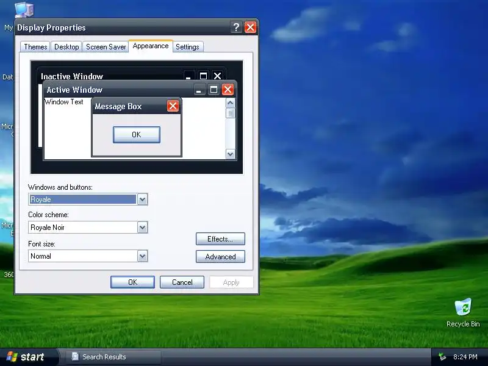Click the preview Message Box OK button
488x366 pixels.
(x=137, y=135)
